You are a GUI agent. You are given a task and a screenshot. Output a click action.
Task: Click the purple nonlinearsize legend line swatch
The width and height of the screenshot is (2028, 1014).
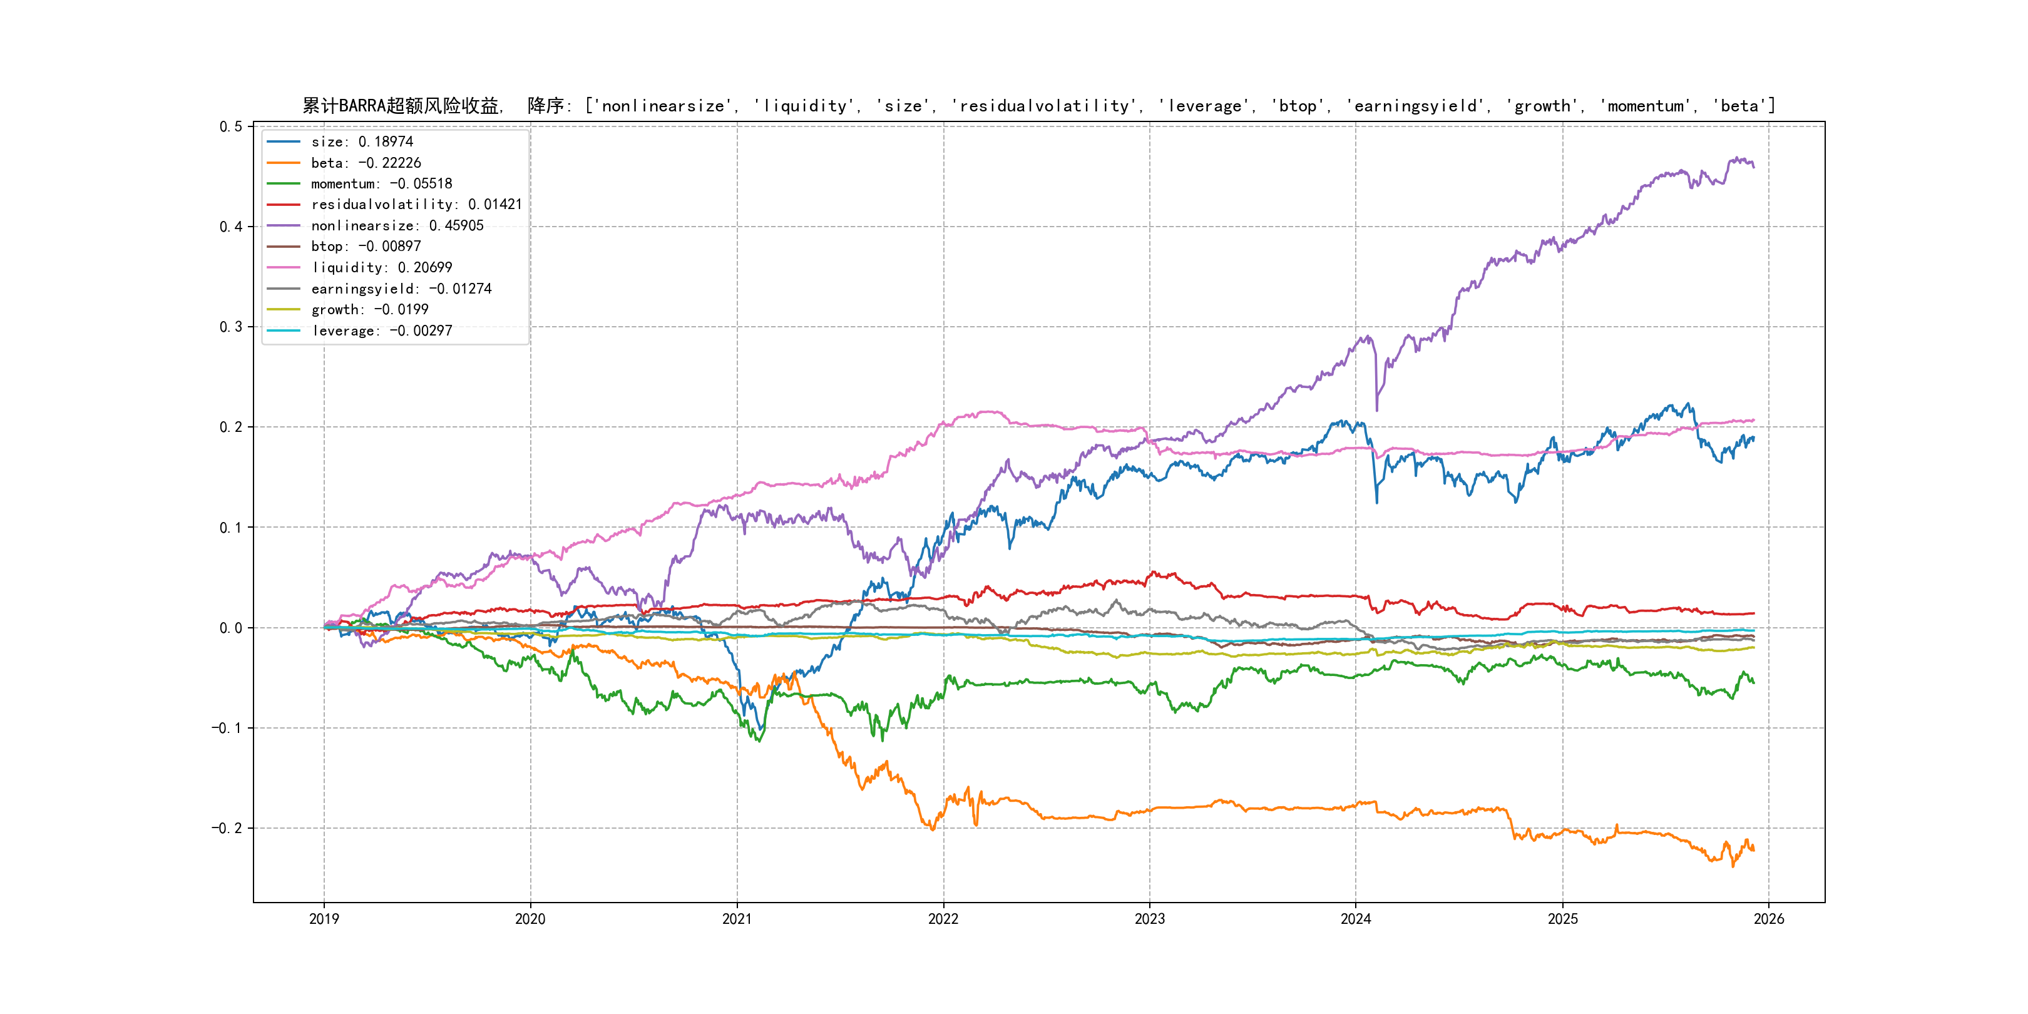284,226
